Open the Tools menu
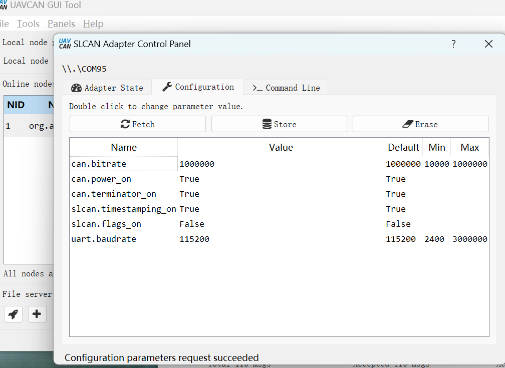The height and width of the screenshot is (368, 505). pyautogui.click(x=28, y=24)
